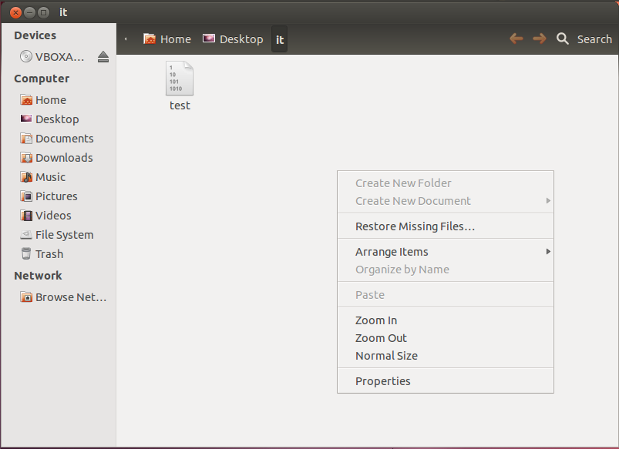The image size is (619, 449).
Task: Expand path bar with the small left arrow
Action: (x=126, y=39)
